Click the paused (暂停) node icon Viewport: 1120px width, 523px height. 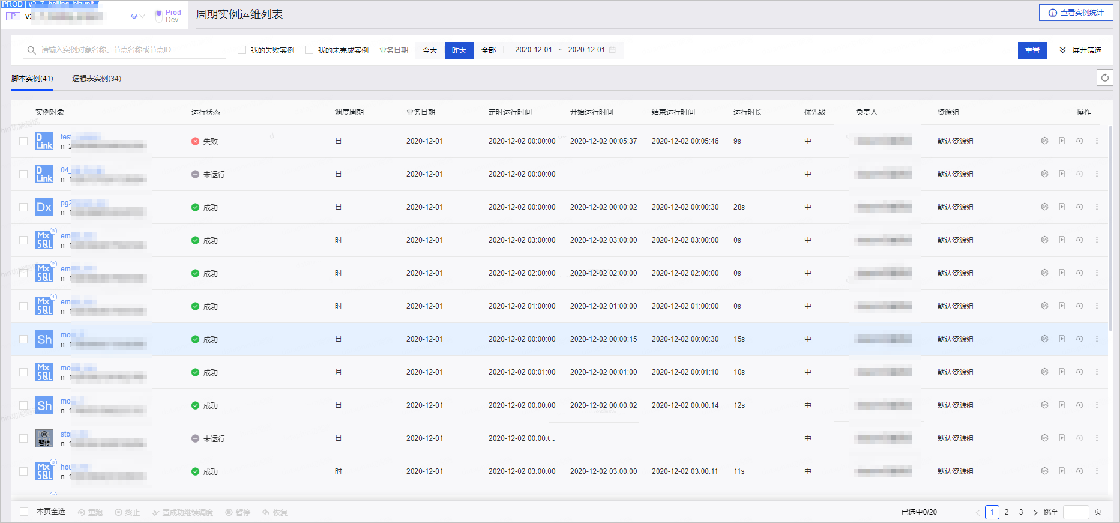[x=44, y=438]
